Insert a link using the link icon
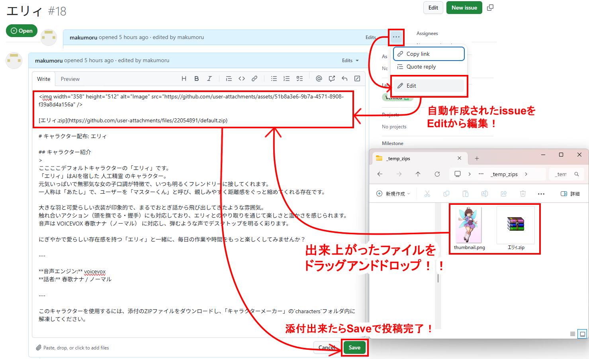 (x=254, y=79)
